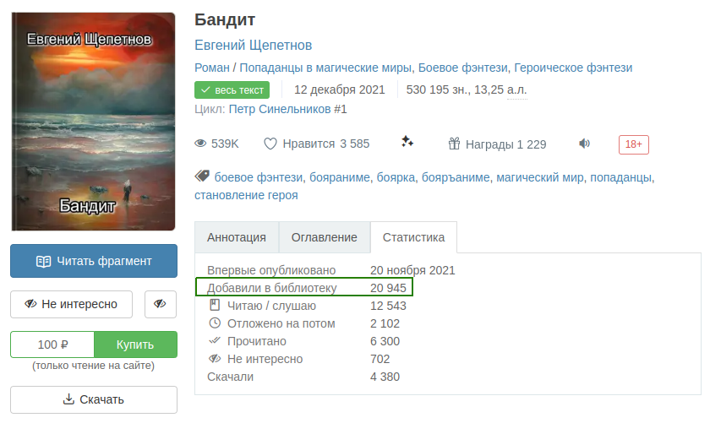The width and height of the screenshot is (710, 434).
Task: Click the views eye icon
Action: [201, 144]
